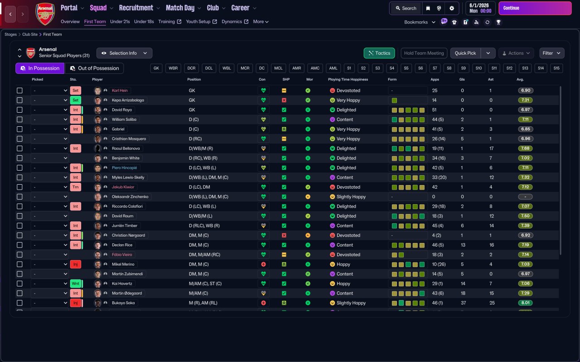Click the Arsenal club badge in header
The width and height of the screenshot is (580, 362).
(x=45, y=14)
